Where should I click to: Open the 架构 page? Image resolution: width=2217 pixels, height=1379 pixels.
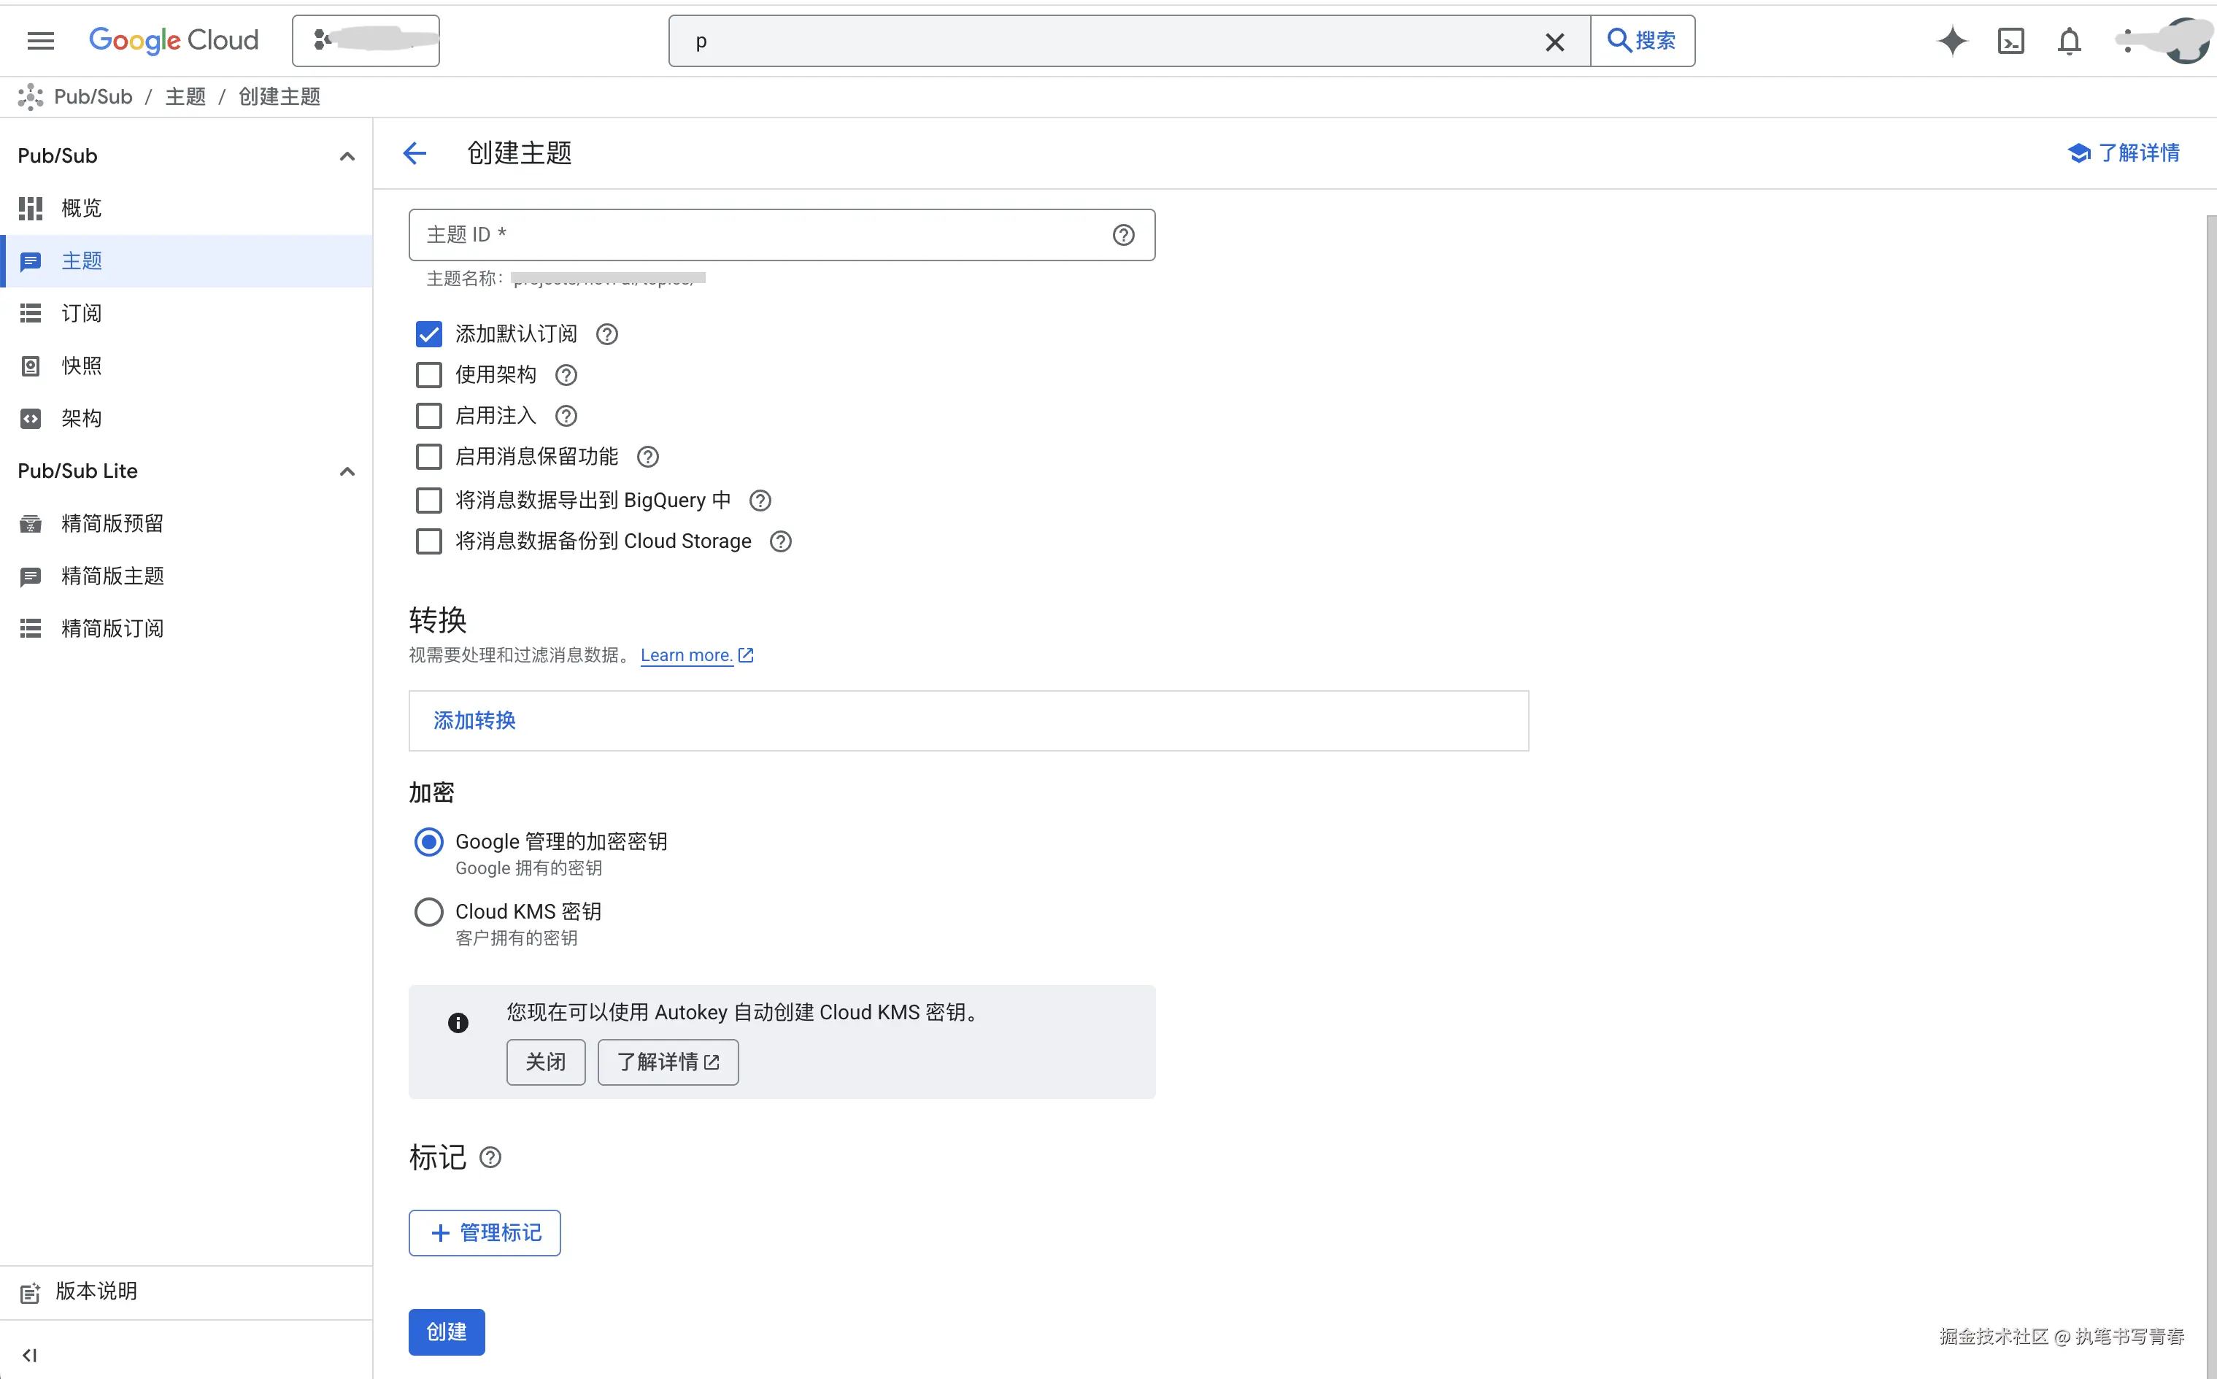(x=80, y=417)
